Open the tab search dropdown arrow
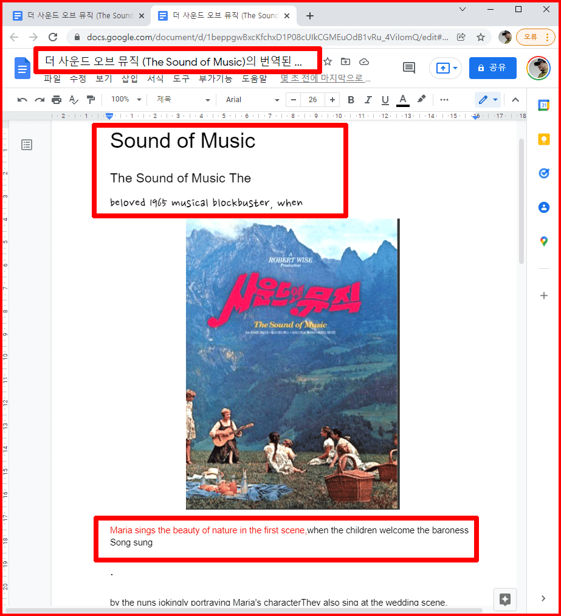This screenshot has height=616, width=561. pos(463,9)
